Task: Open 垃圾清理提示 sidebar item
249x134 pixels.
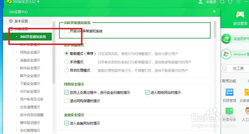Action: [x=30, y=107]
